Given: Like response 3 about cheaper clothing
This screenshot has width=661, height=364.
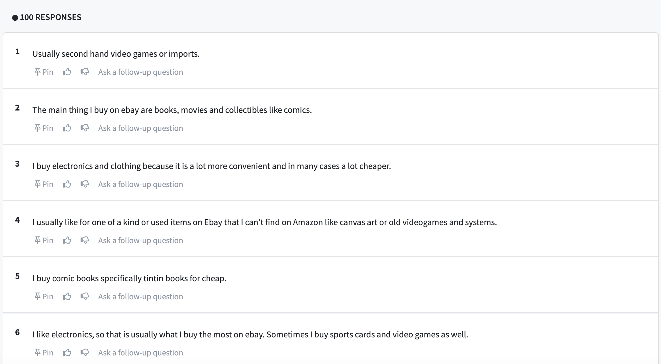Looking at the screenshot, I should (67, 184).
